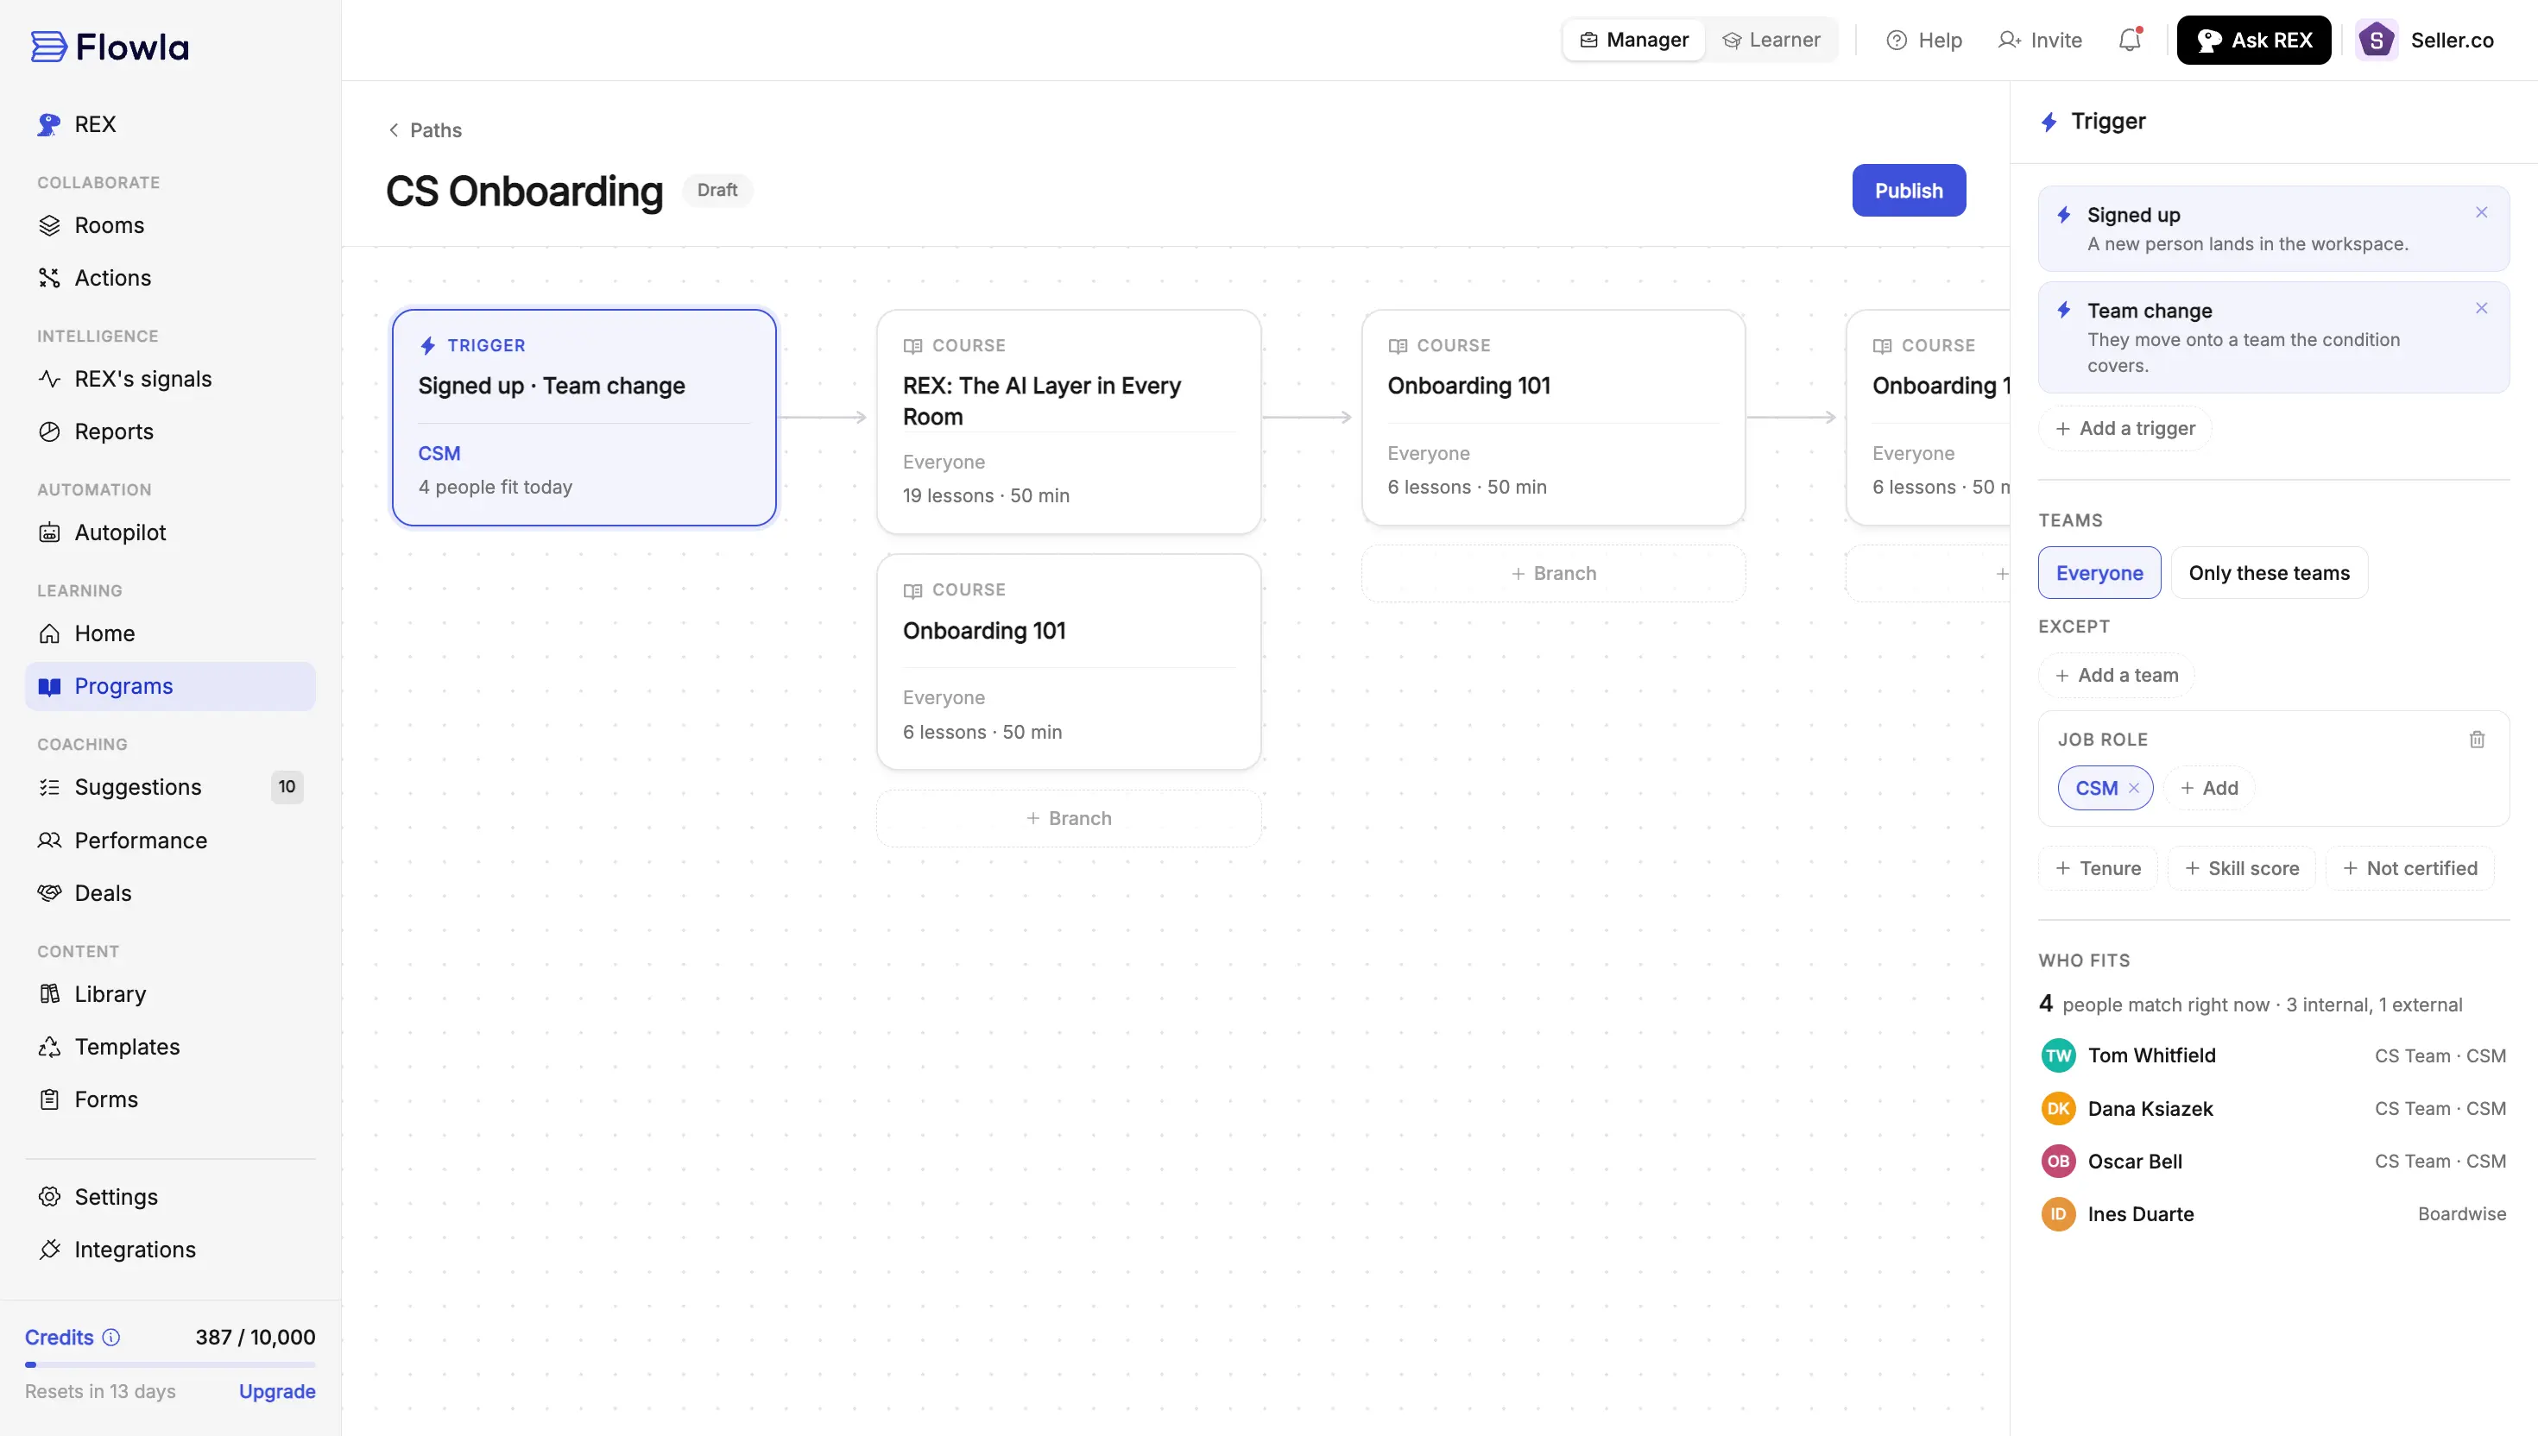Remove the Signed up trigger
This screenshot has height=1436, width=2538.
[x=2481, y=212]
